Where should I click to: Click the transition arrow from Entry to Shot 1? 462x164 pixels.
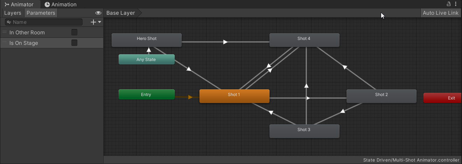coord(190,97)
